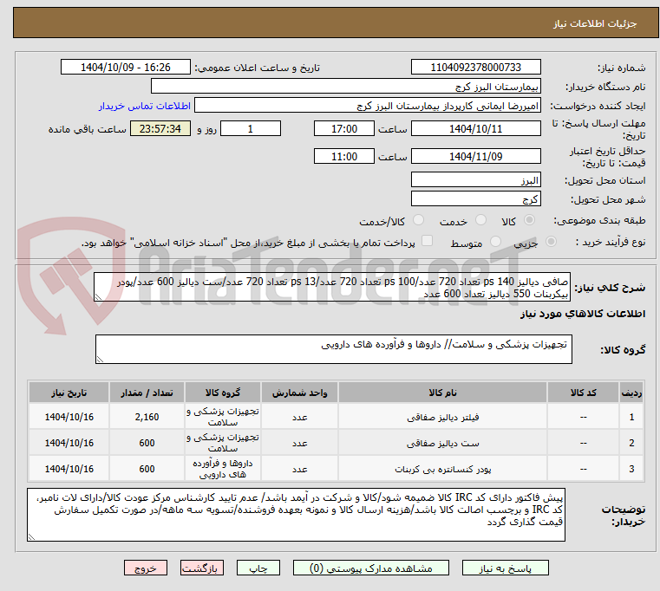Click the date 1404/10/16 in row 1
This screenshot has height=591, width=660.
click(x=69, y=417)
